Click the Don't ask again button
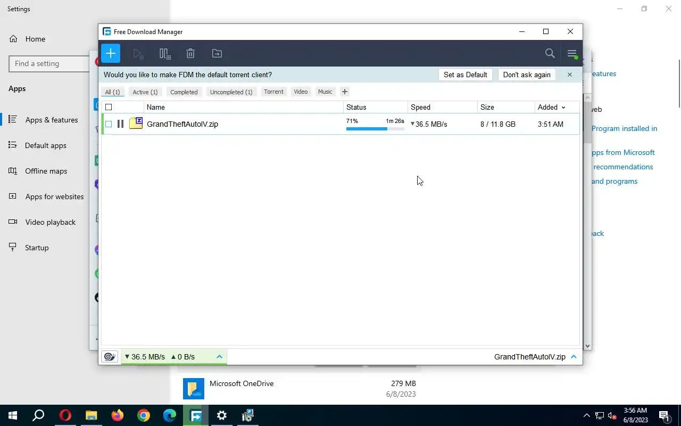The image size is (681, 426). (x=527, y=75)
